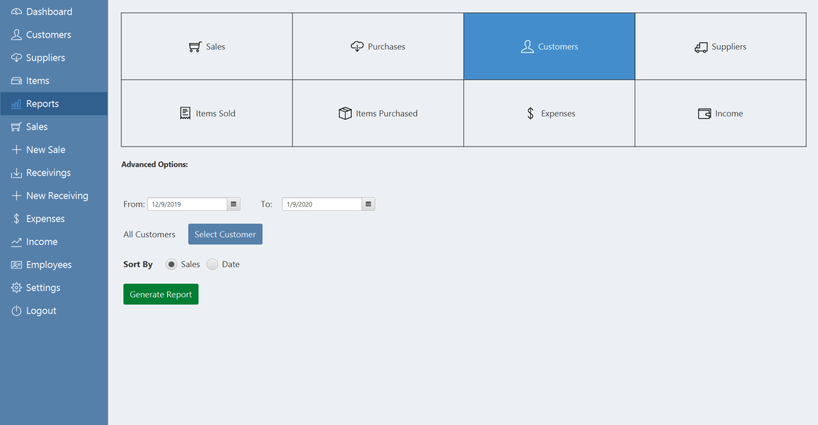
Task: Choose the Date sort radio button
Action: coord(213,264)
